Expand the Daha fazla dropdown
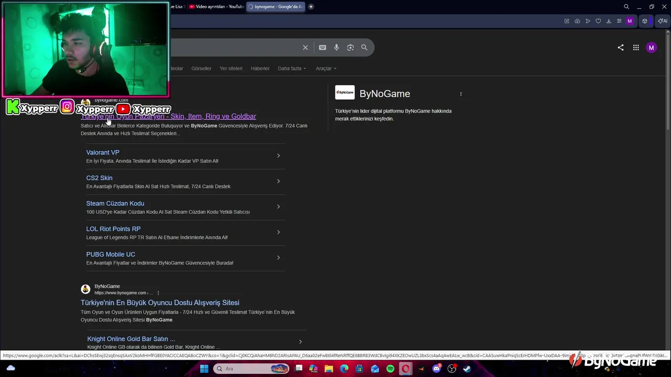 pos(292,69)
